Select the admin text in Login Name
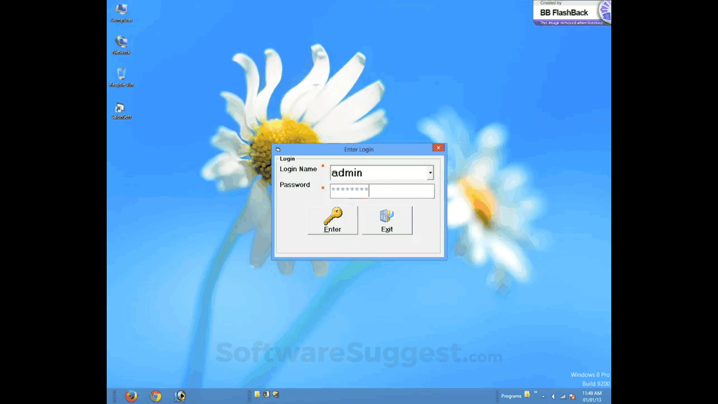This screenshot has height=404, width=718. coord(347,173)
